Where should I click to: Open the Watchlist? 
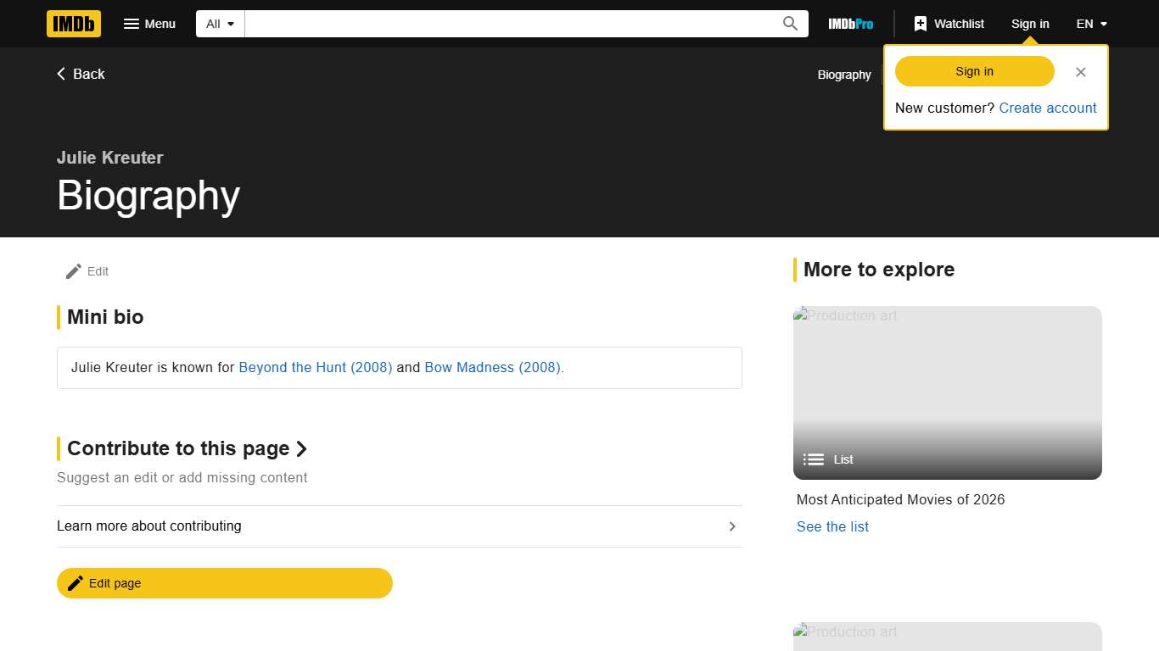949,24
